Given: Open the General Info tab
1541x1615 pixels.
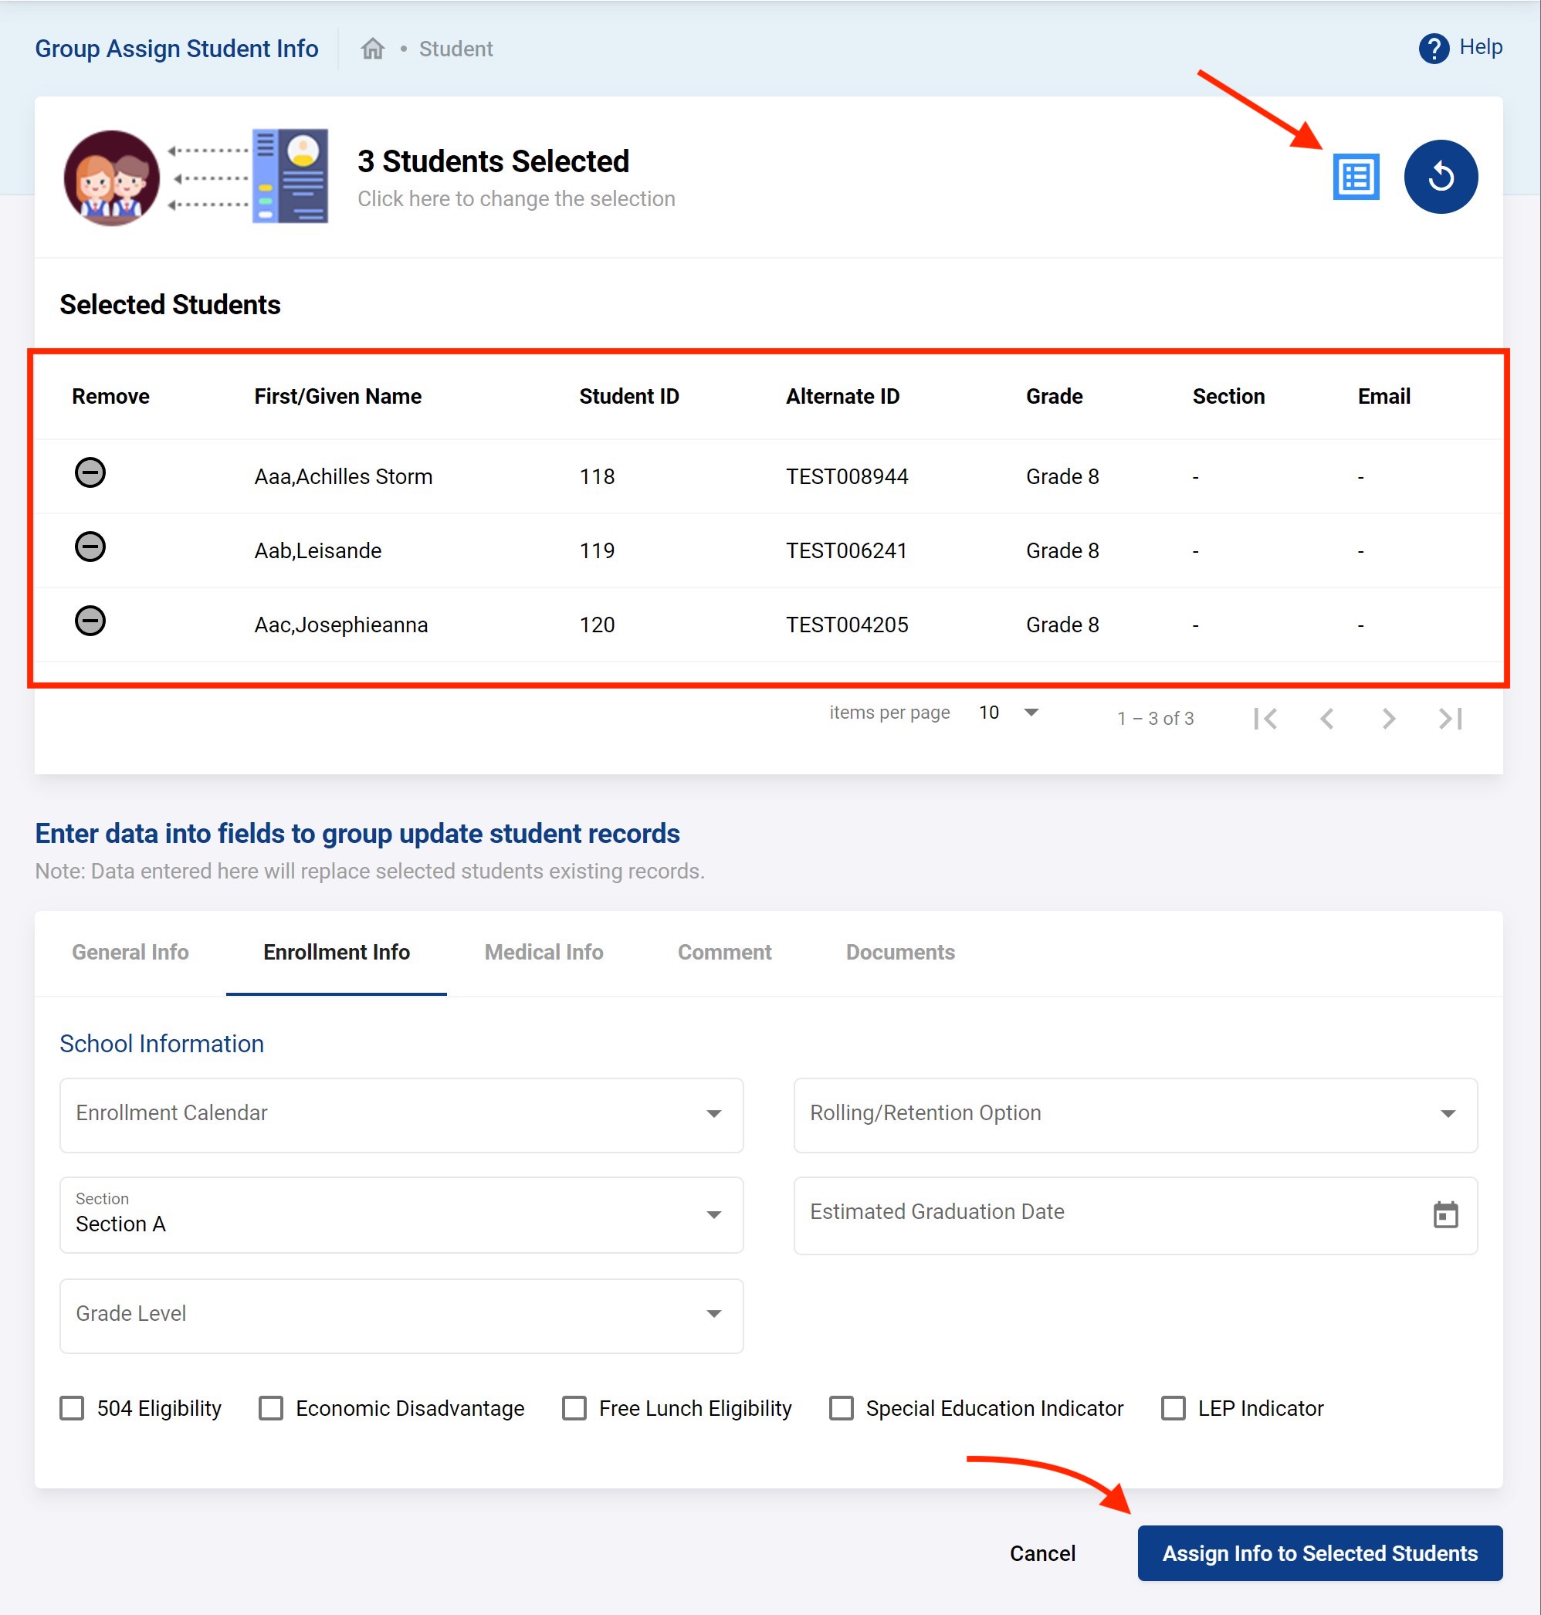Looking at the screenshot, I should point(130,952).
